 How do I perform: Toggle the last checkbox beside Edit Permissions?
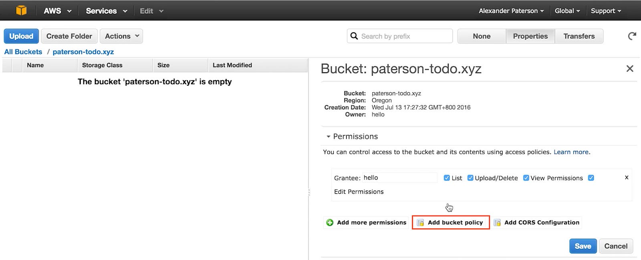point(591,178)
